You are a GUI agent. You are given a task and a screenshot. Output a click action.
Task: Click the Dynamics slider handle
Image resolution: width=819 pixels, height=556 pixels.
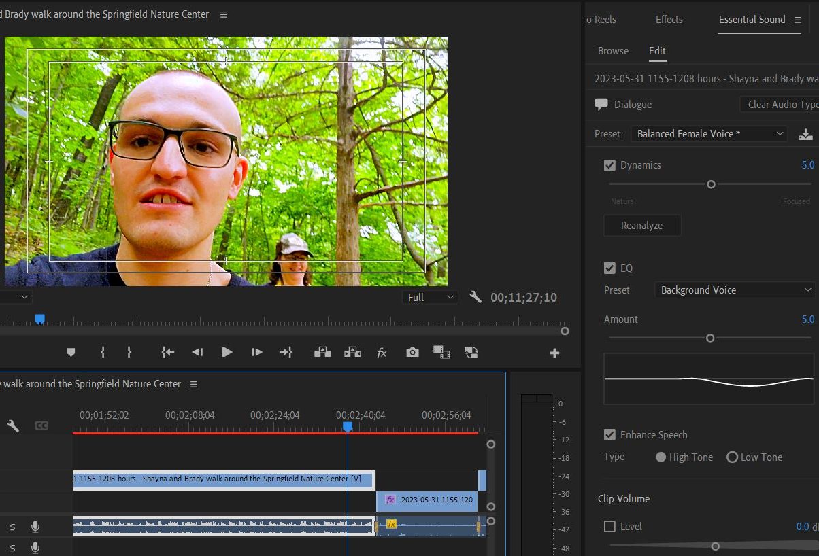711,184
